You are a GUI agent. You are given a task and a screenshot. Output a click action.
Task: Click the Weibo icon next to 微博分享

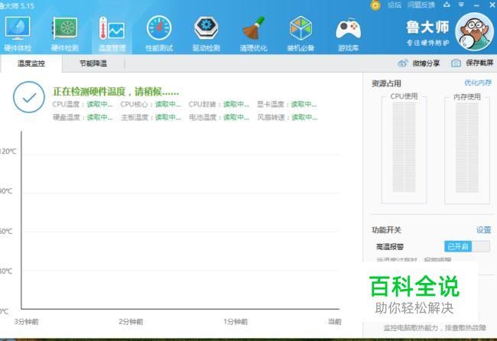[x=402, y=63]
